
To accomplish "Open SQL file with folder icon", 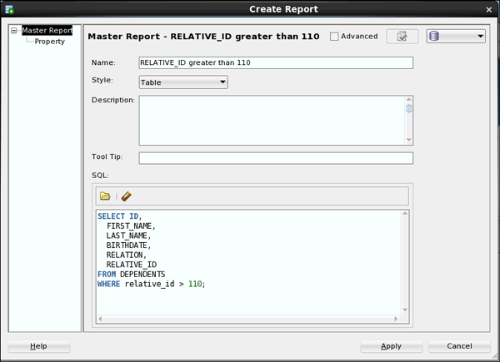I will pyautogui.click(x=105, y=196).
